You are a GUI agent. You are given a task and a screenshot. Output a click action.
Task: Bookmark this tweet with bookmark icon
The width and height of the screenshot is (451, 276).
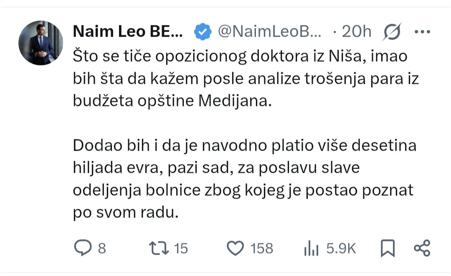[x=388, y=248]
